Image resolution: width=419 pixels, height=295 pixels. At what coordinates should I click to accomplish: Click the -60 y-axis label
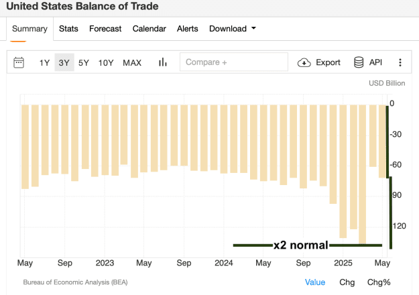[x=396, y=165]
